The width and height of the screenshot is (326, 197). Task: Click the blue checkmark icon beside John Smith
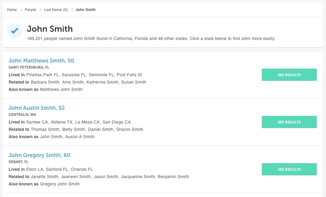pyautogui.click(x=15, y=31)
